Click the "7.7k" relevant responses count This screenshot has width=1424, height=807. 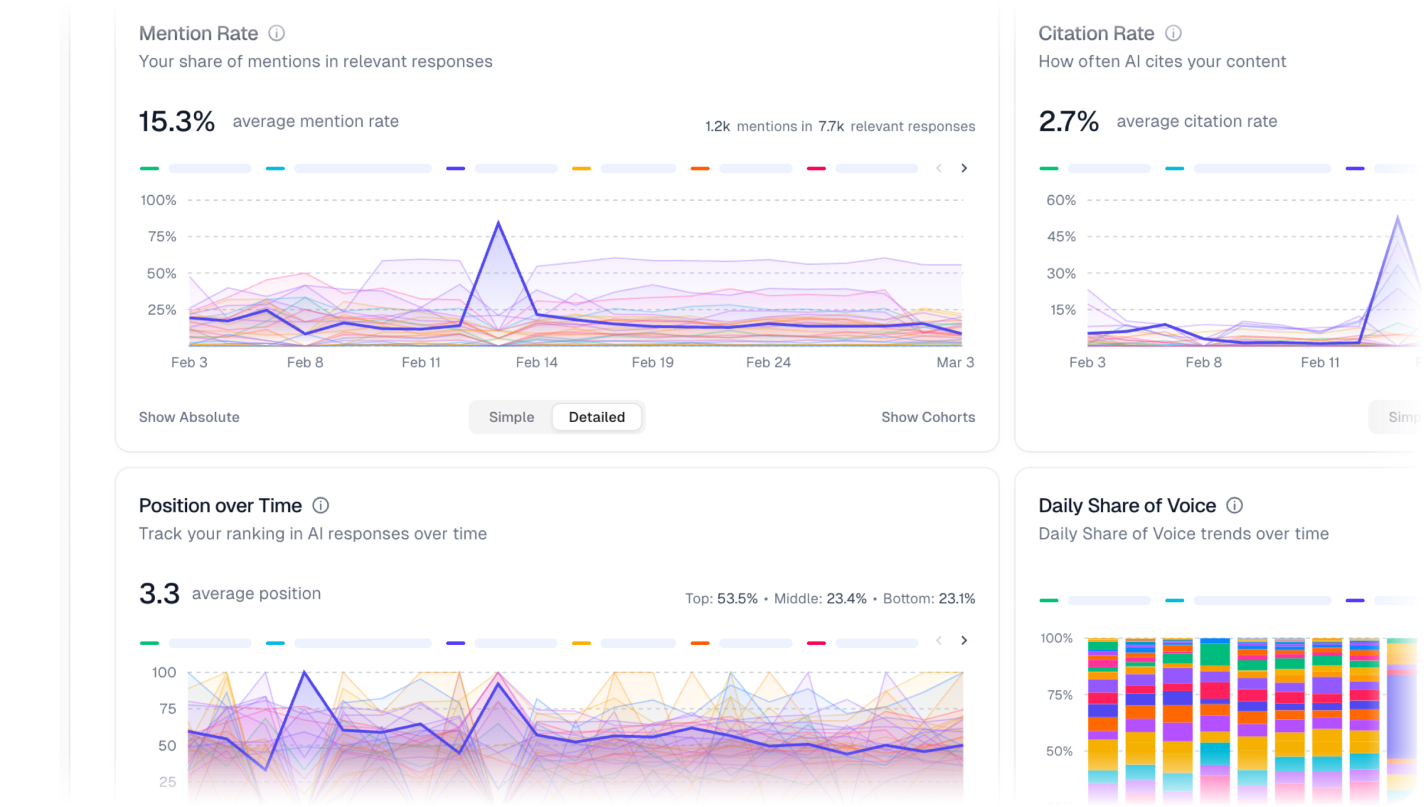[831, 126]
